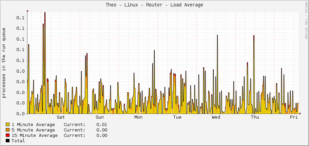The image size is (309, 146).
Task: Select the '1 Minute Average' legend label
Action: pos(33,125)
